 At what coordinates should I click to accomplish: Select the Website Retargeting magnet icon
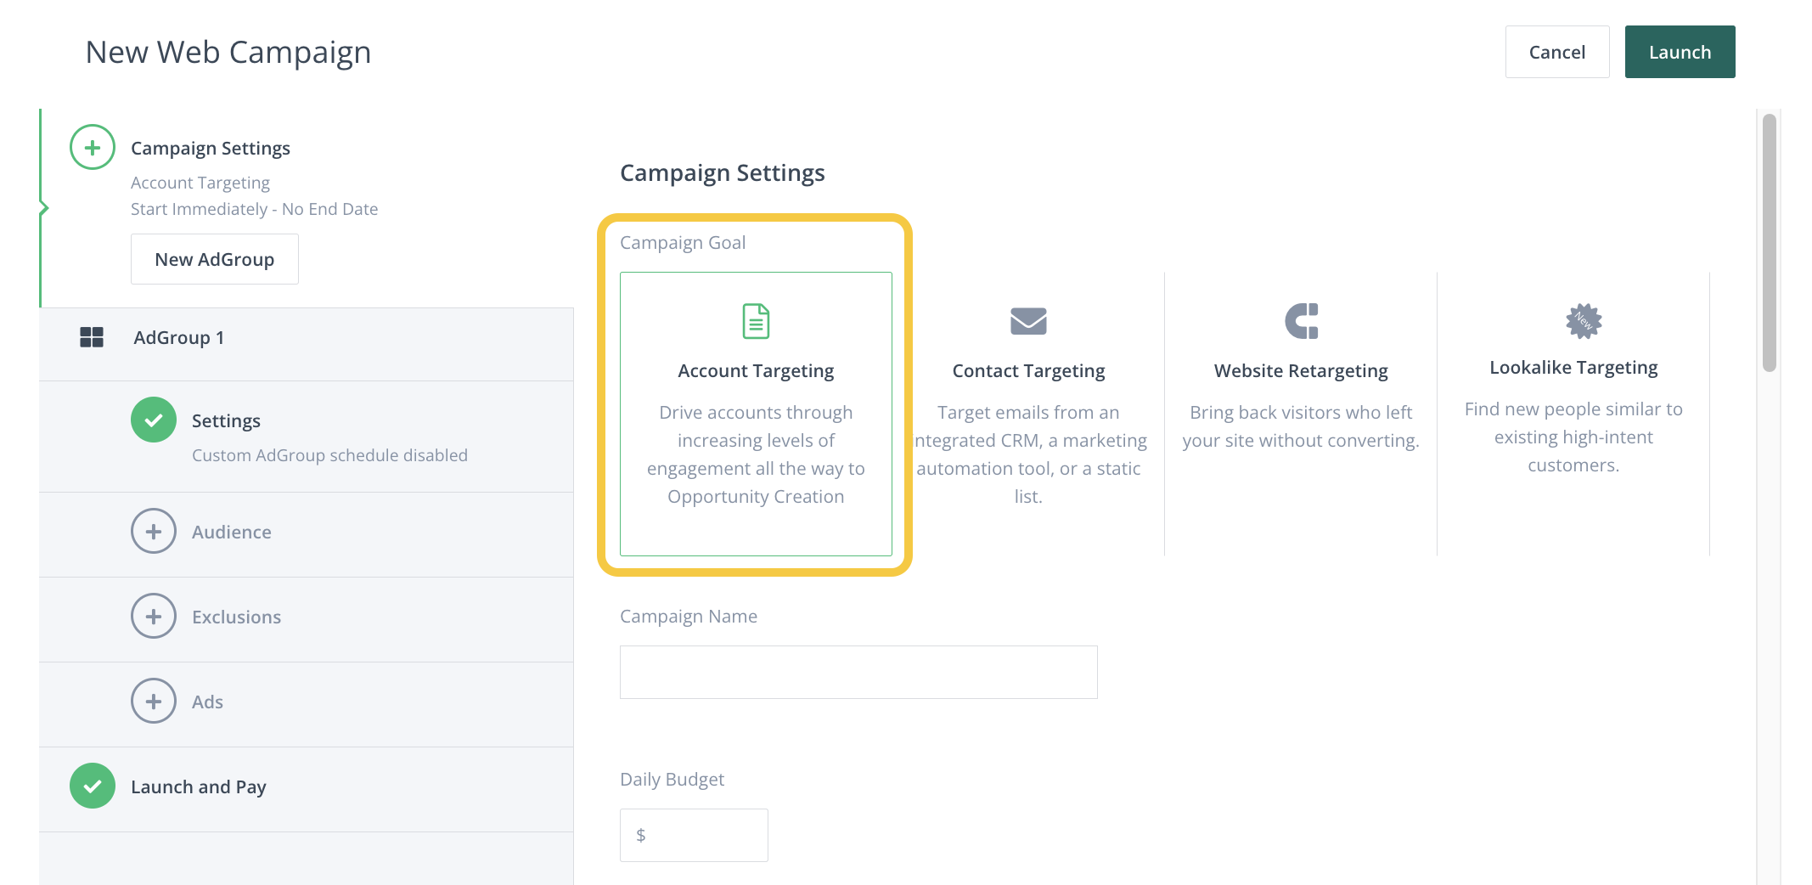pyautogui.click(x=1301, y=321)
